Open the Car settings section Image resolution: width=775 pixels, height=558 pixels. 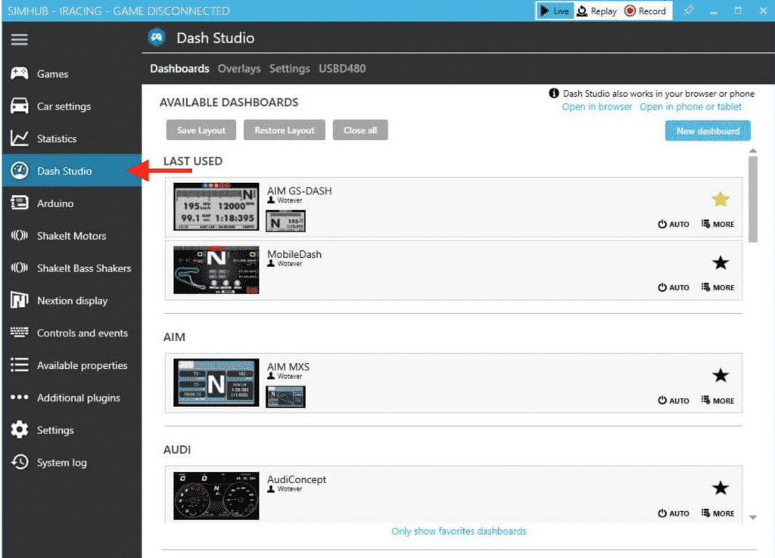(x=64, y=107)
